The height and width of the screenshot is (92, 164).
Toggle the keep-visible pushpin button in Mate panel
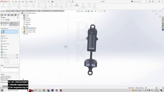[8, 20]
